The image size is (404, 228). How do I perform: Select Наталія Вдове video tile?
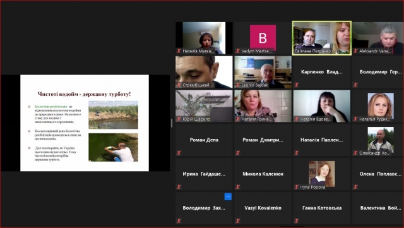(322, 106)
